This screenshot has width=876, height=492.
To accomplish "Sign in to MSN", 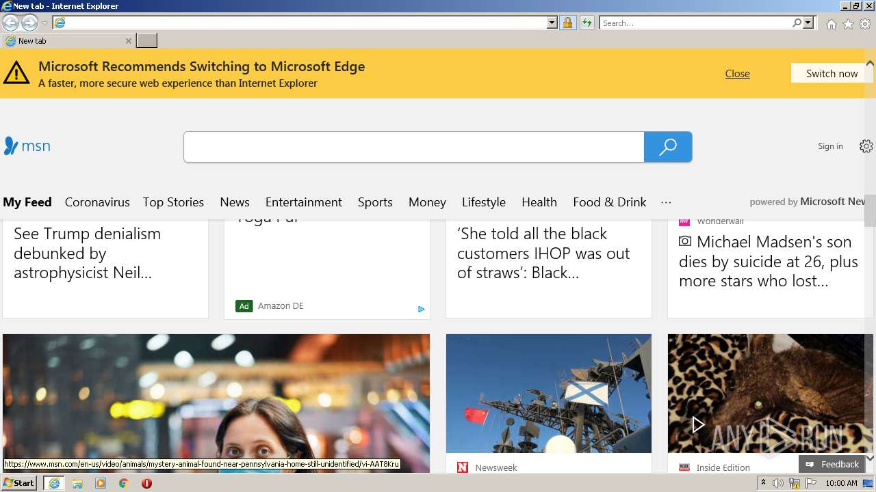I will (830, 146).
